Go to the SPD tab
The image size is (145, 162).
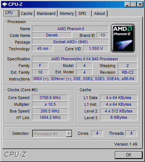click(x=84, y=13)
